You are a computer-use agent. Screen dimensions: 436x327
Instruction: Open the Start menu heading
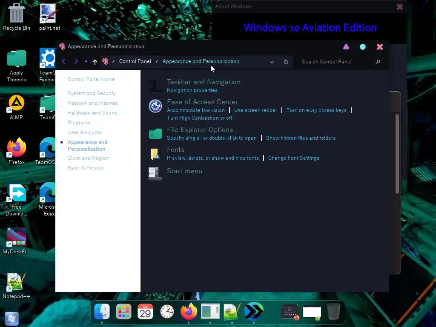tap(184, 171)
